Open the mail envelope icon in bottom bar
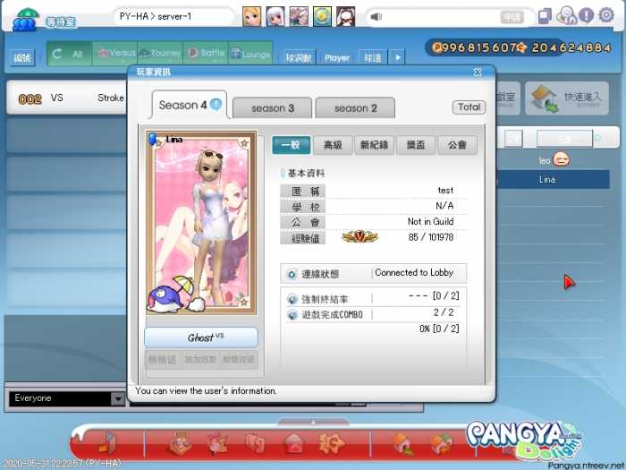This screenshot has width=626, height=470. (x=294, y=444)
